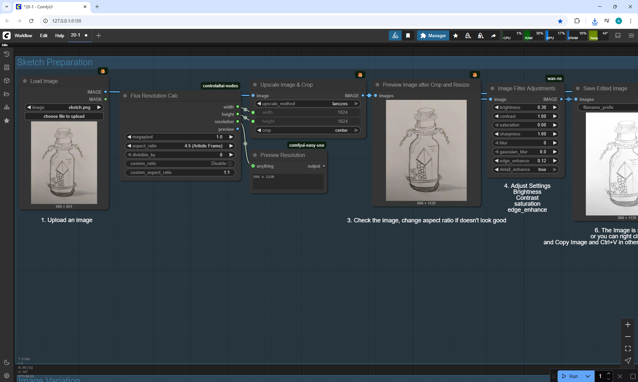Click the share arrow toolbar icon
This screenshot has height=382, width=638.
coord(493,36)
